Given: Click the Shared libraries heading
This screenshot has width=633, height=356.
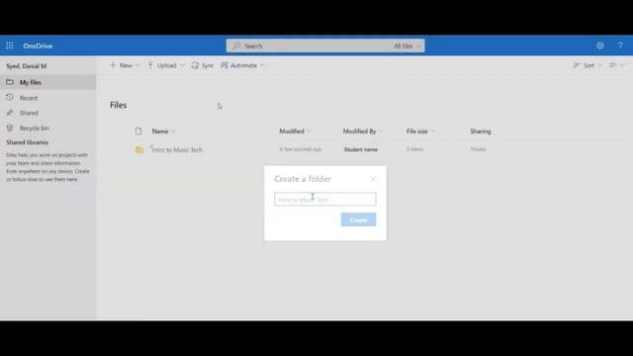Looking at the screenshot, I should pyautogui.click(x=27, y=142).
